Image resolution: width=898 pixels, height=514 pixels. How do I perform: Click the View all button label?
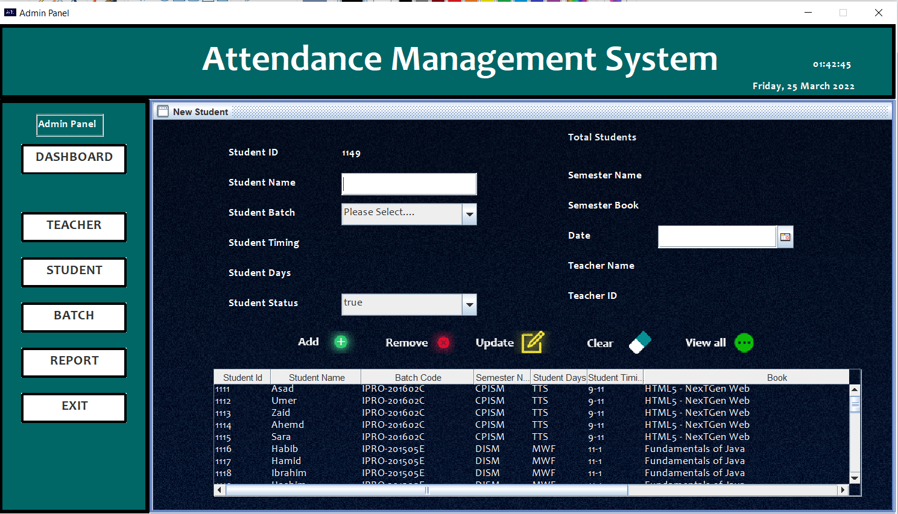706,342
